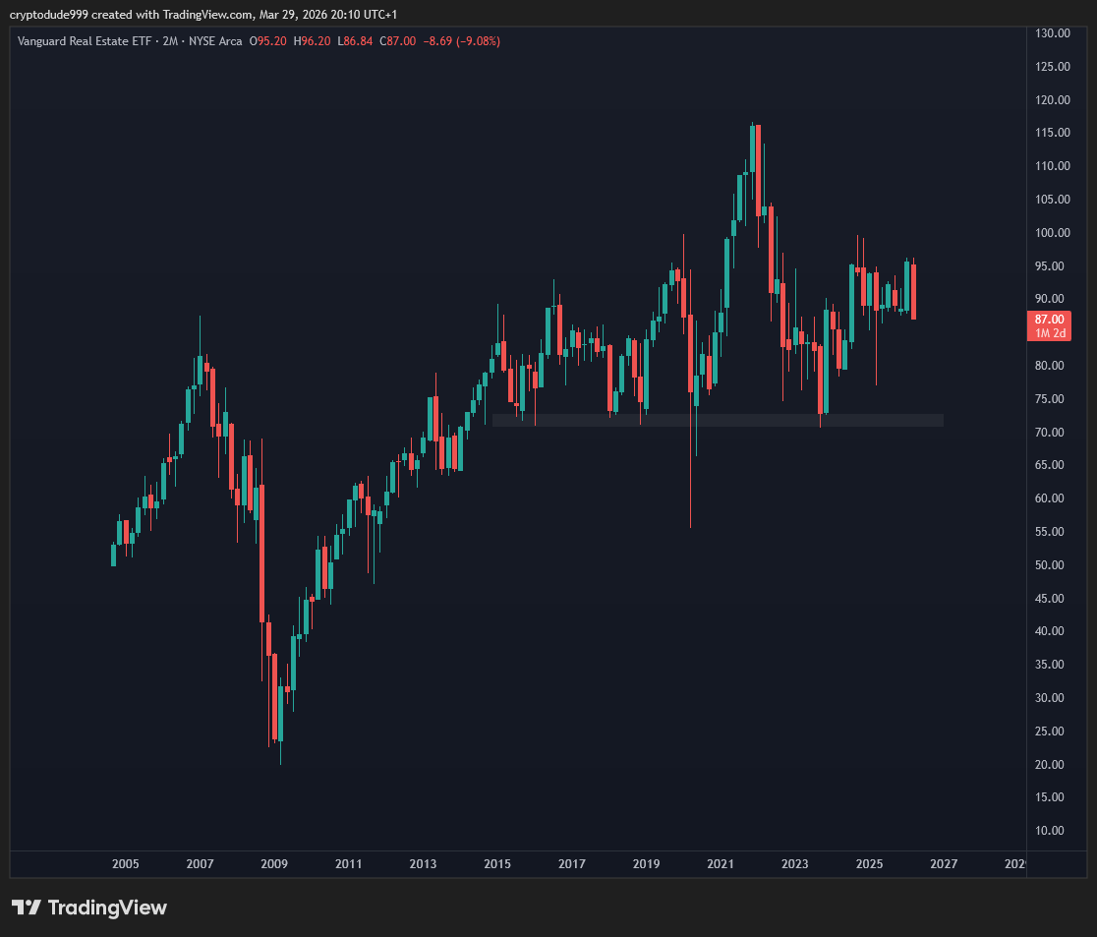1097x937 pixels.
Task: Click the 1M 2d countdown label
Action: coord(1050,333)
